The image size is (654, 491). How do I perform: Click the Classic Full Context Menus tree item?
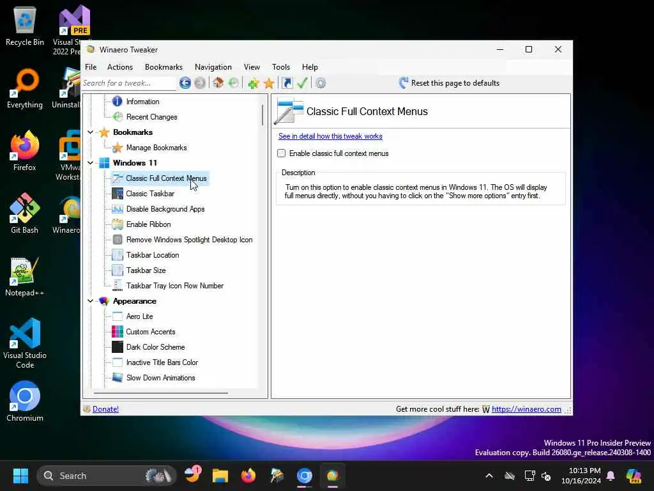click(166, 178)
